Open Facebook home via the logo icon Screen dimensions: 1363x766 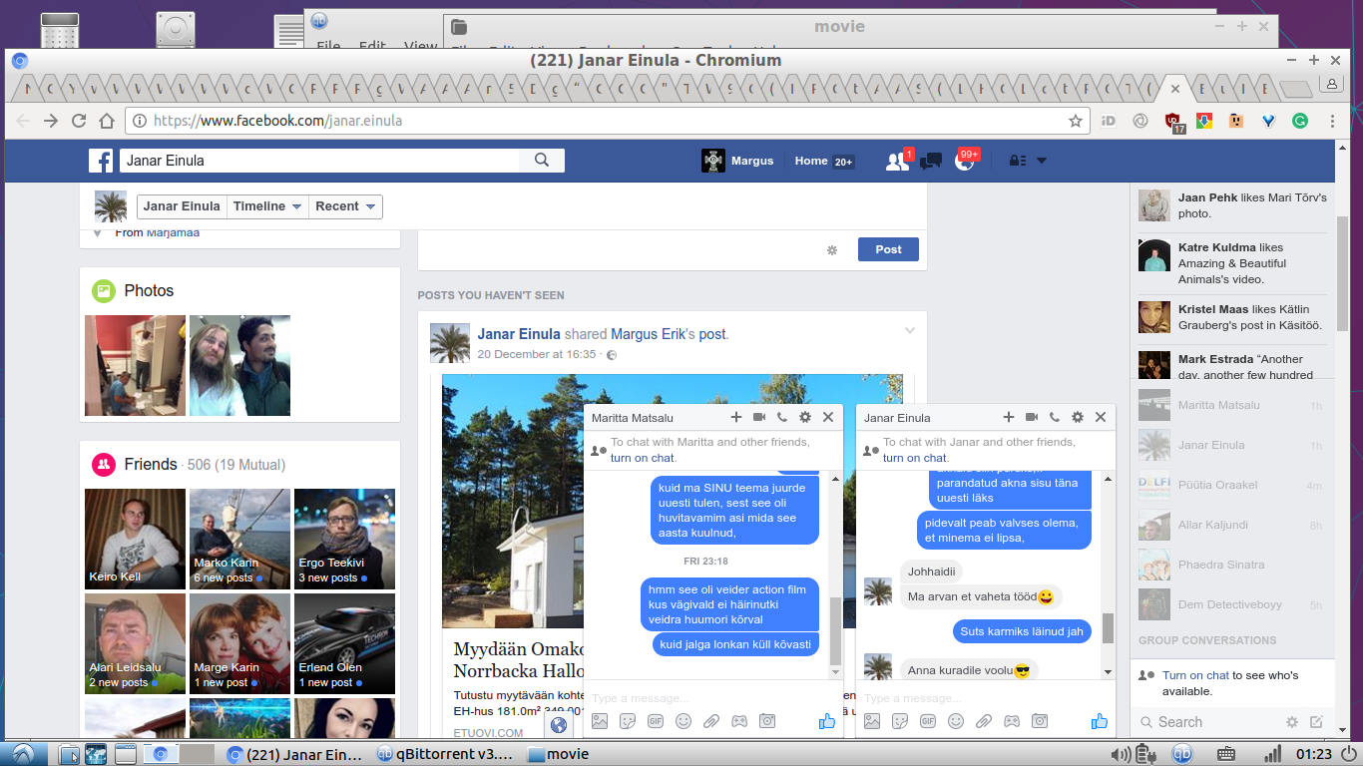pyautogui.click(x=101, y=161)
